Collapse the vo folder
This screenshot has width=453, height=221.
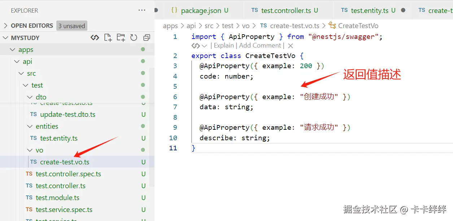[30, 150]
